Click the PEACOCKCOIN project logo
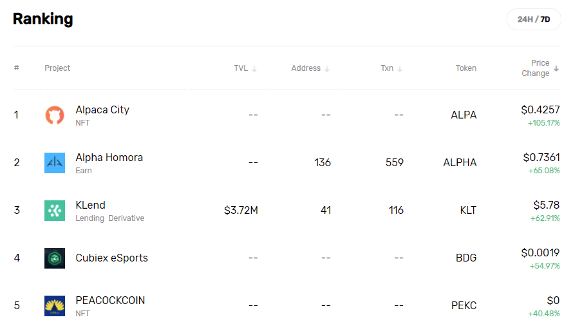 coord(55,305)
